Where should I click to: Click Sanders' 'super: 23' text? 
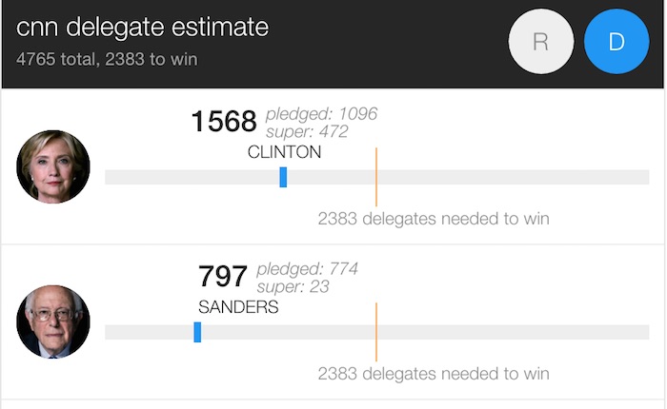click(293, 286)
